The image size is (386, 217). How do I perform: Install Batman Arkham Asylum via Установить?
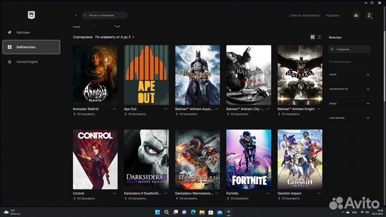[x=187, y=114]
